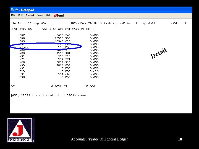Click the PAGE 4 indicator
The width and height of the screenshot is (199, 149).
[x=179, y=23]
